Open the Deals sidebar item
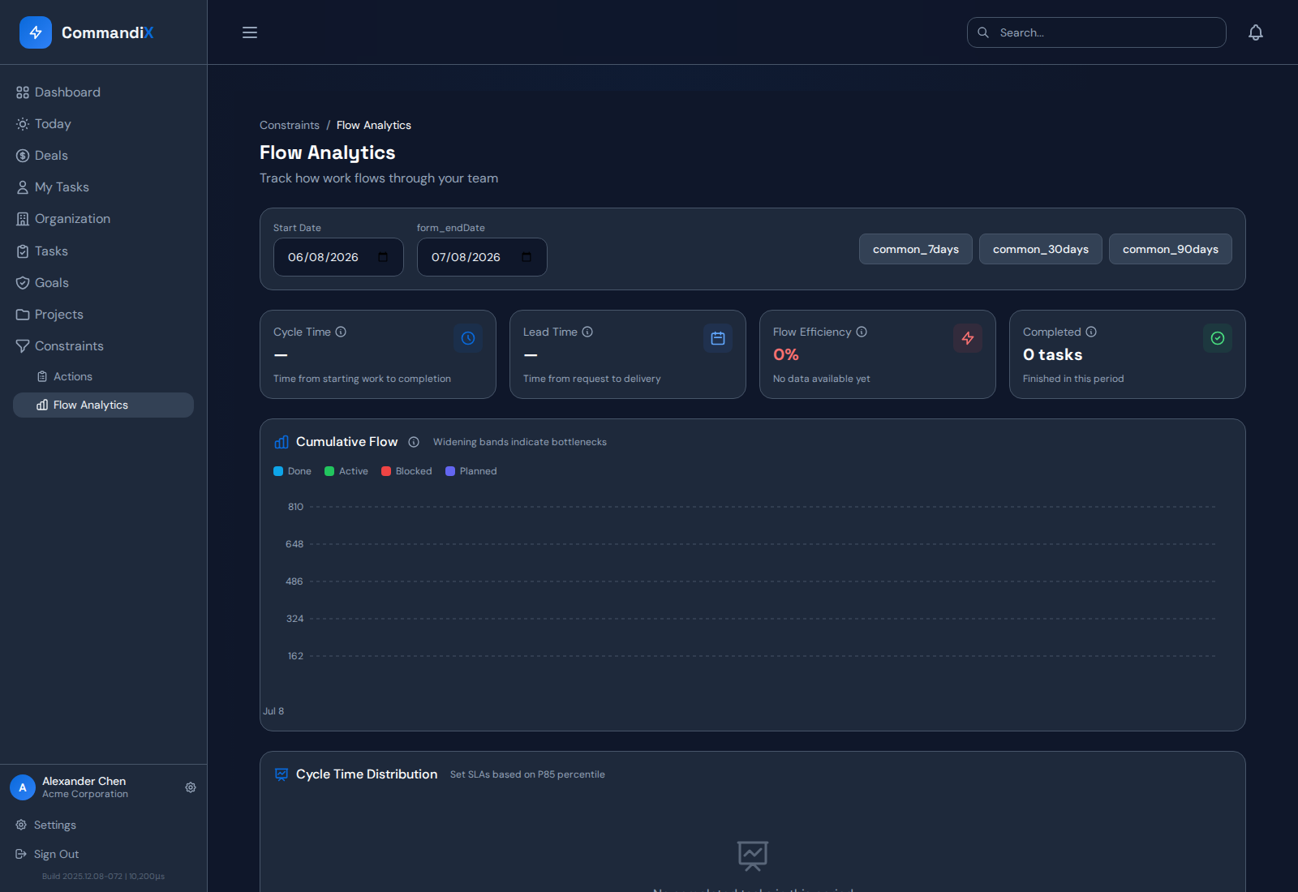The height and width of the screenshot is (892, 1298). click(103, 156)
